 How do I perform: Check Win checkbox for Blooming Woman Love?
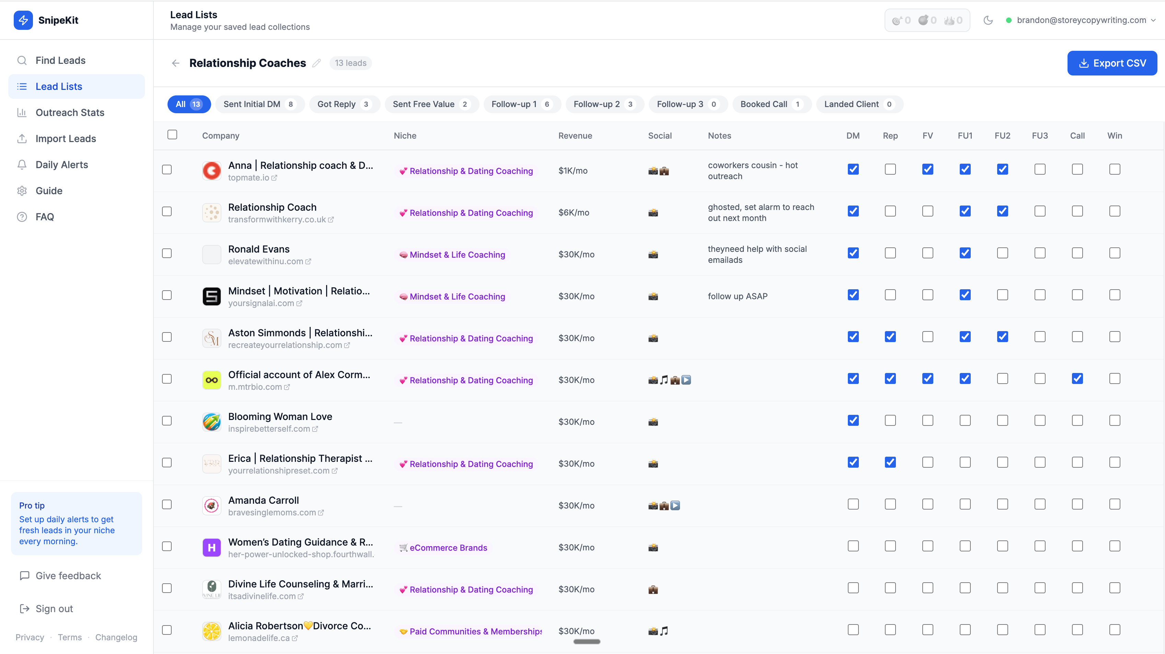tap(1115, 420)
